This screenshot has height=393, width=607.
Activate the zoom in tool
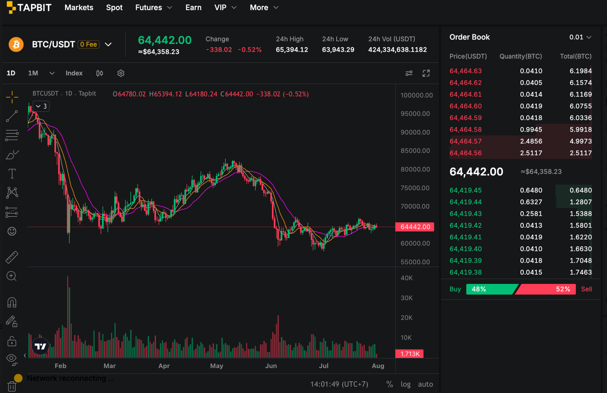pos(12,276)
